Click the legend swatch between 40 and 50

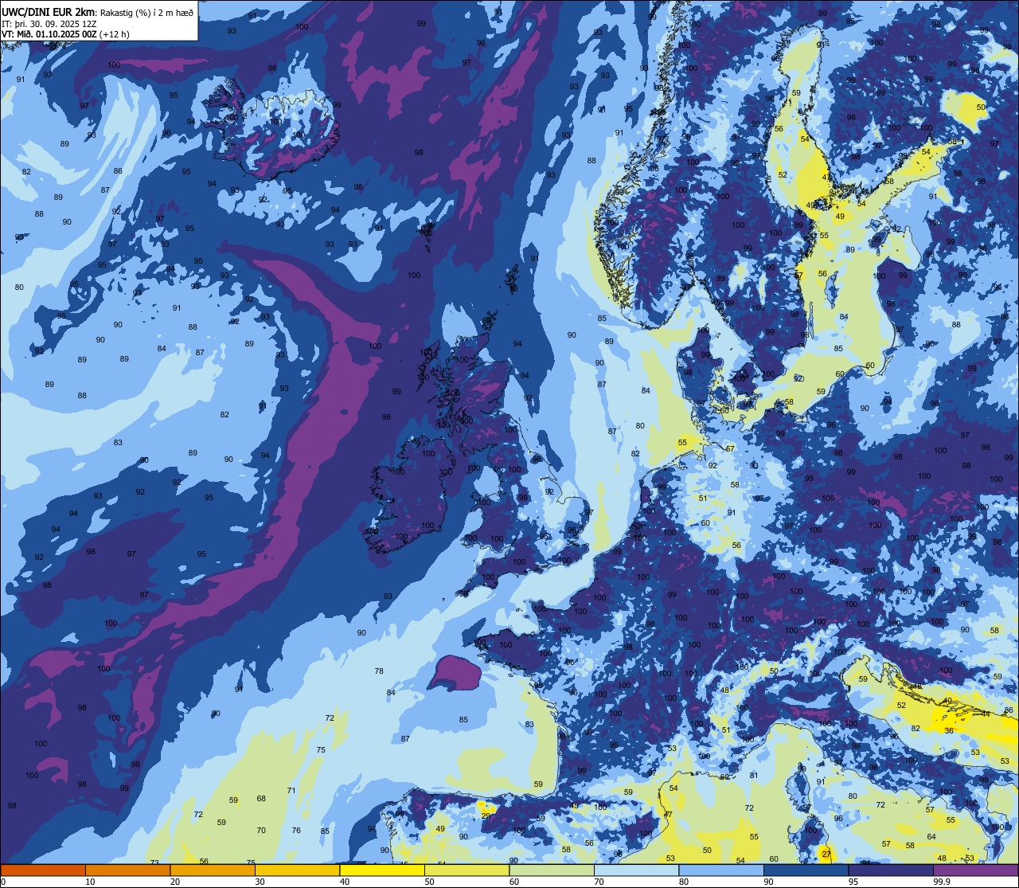tap(382, 870)
